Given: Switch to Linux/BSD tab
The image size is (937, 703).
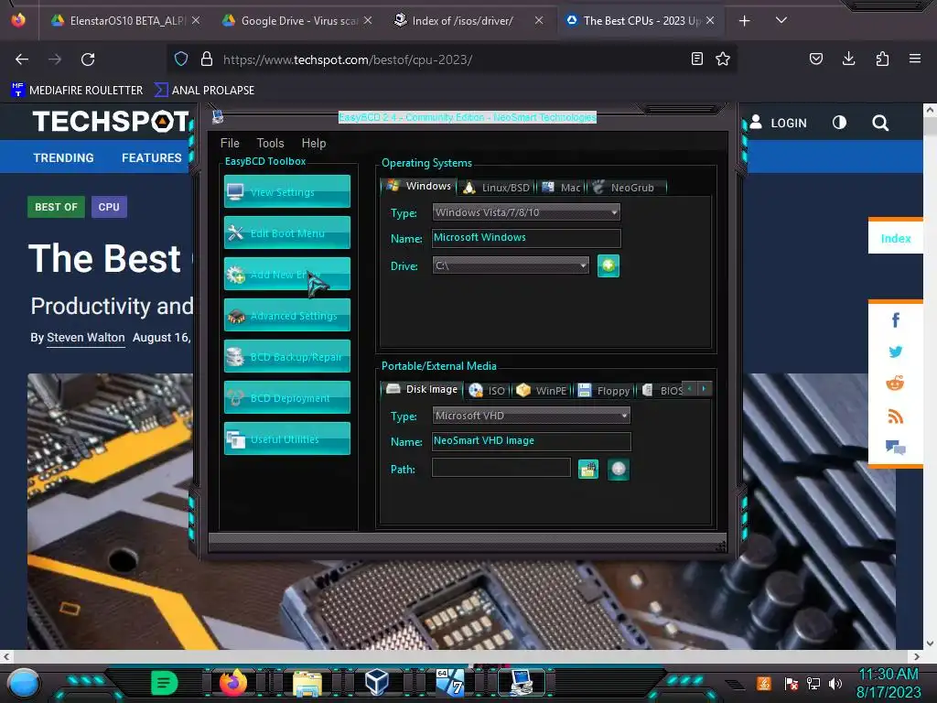Looking at the screenshot, I should click(497, 187).
